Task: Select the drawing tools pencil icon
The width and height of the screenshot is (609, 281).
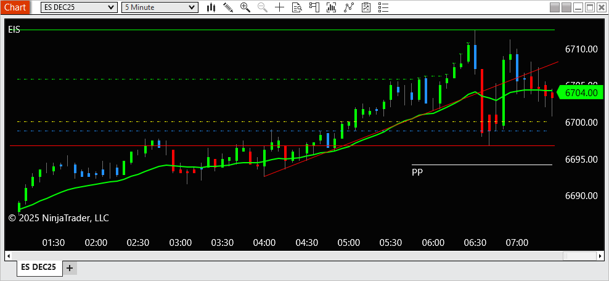Action: (228, 7)
